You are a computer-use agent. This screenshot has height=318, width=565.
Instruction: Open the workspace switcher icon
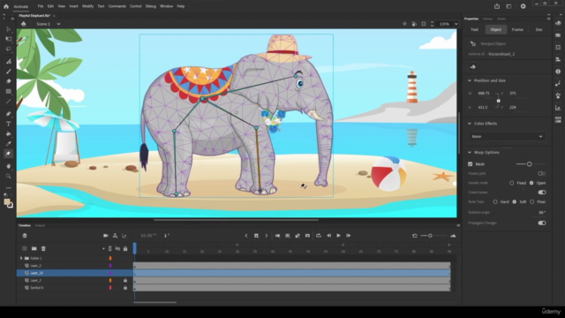pos(508,6)
